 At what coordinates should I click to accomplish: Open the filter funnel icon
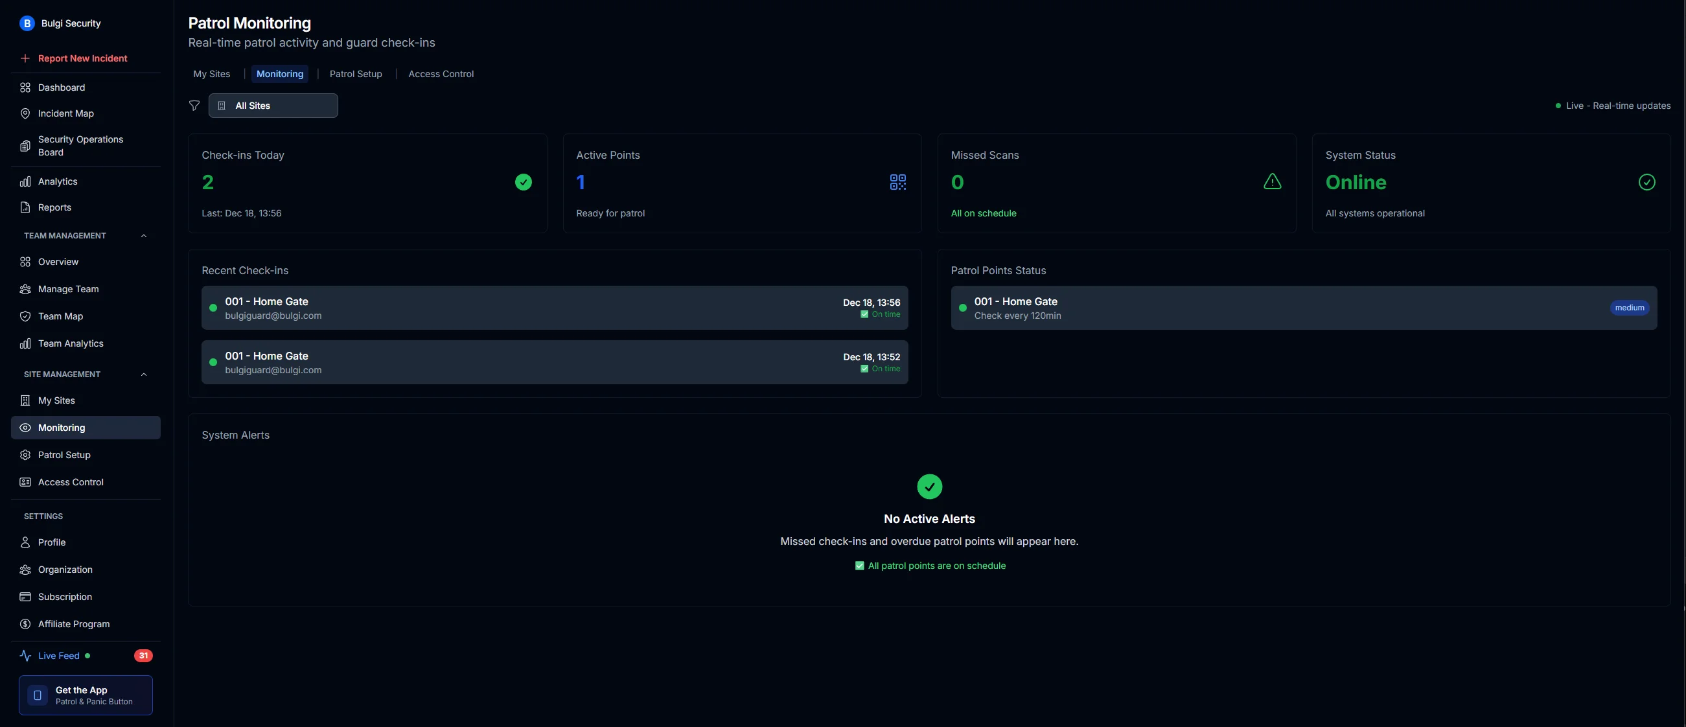194,106
